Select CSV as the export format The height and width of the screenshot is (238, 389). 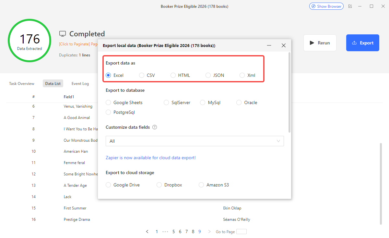pyautogui.click(x=141, y=75)
